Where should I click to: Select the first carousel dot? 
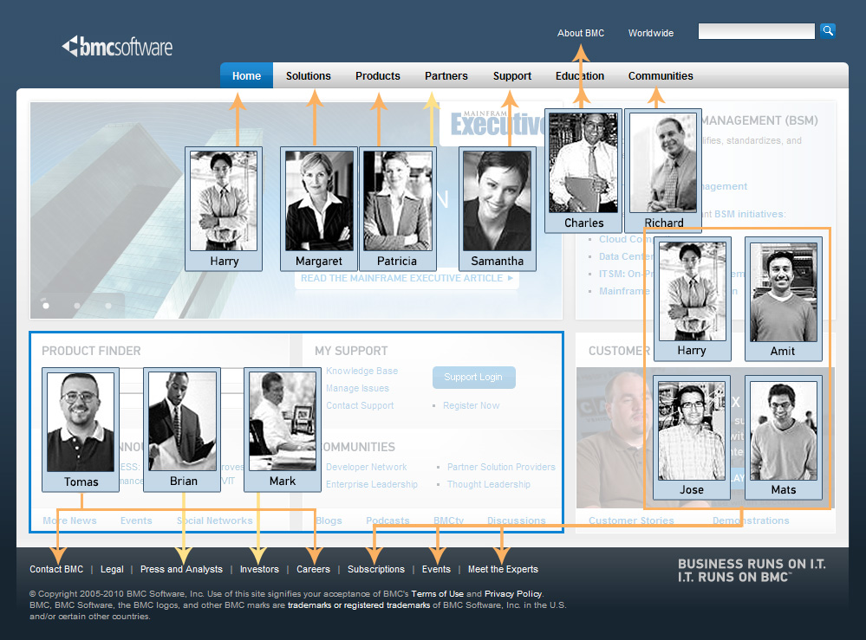coord(45,305)
